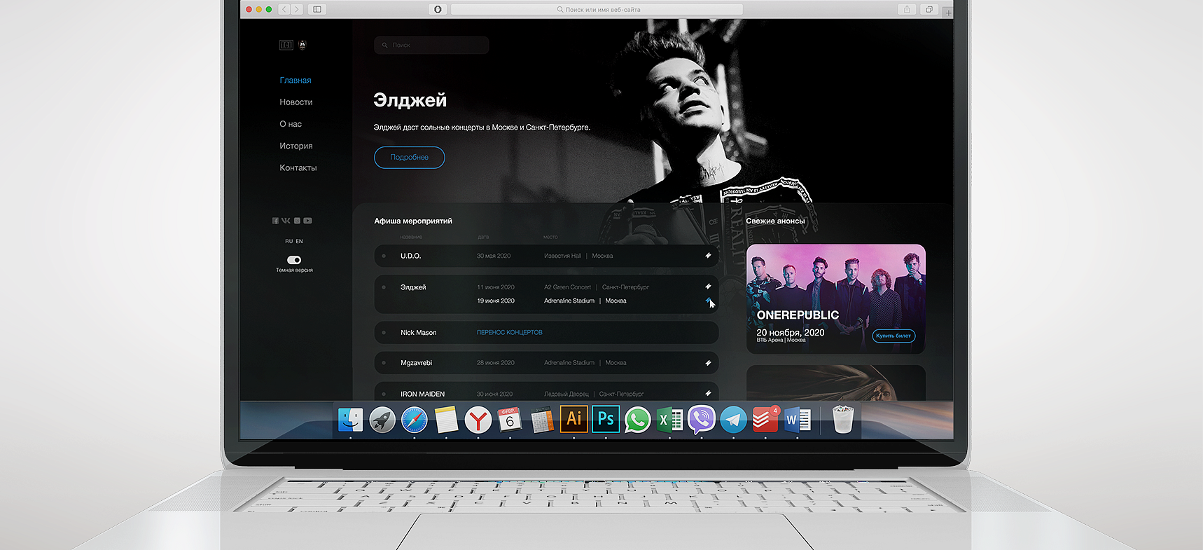Click the ticket icon in the IRON MAIDEN row
Screen dimensions: 1203x550
click(708, 393)
